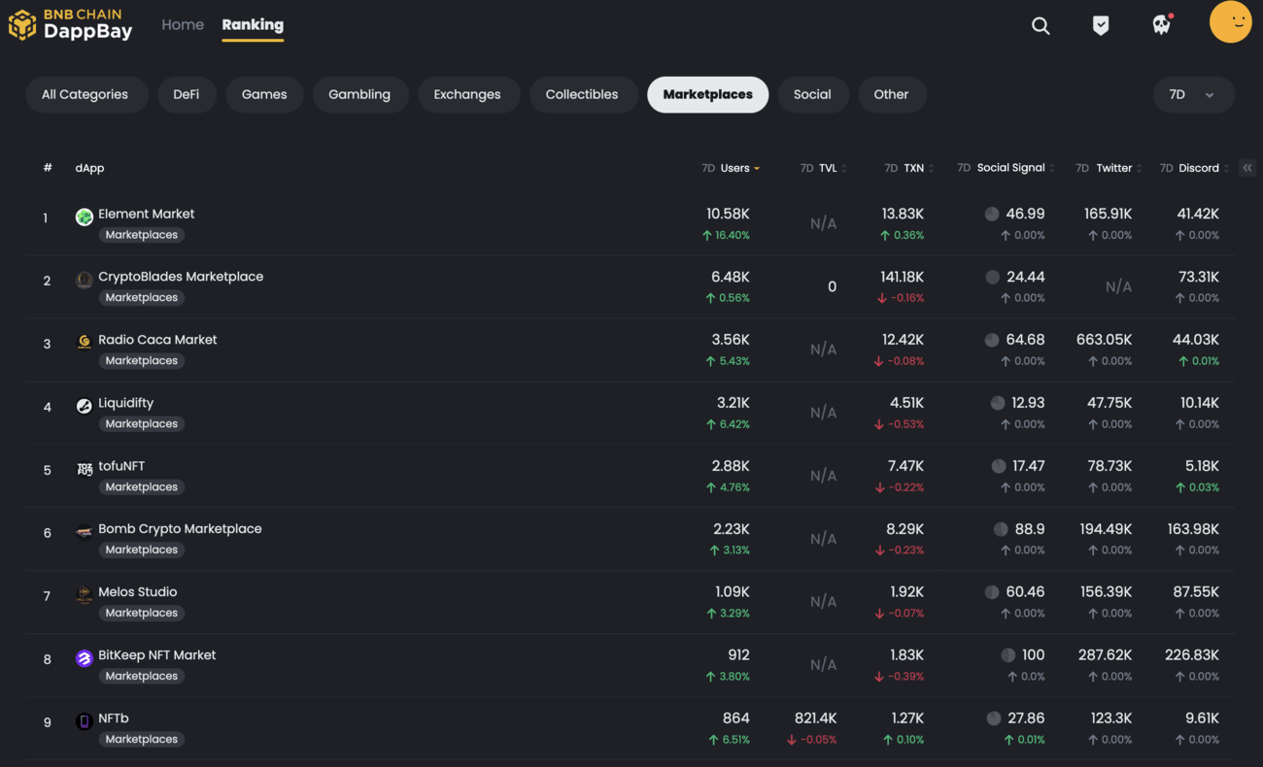Open Liquidifty dApp link

point(126,403)
